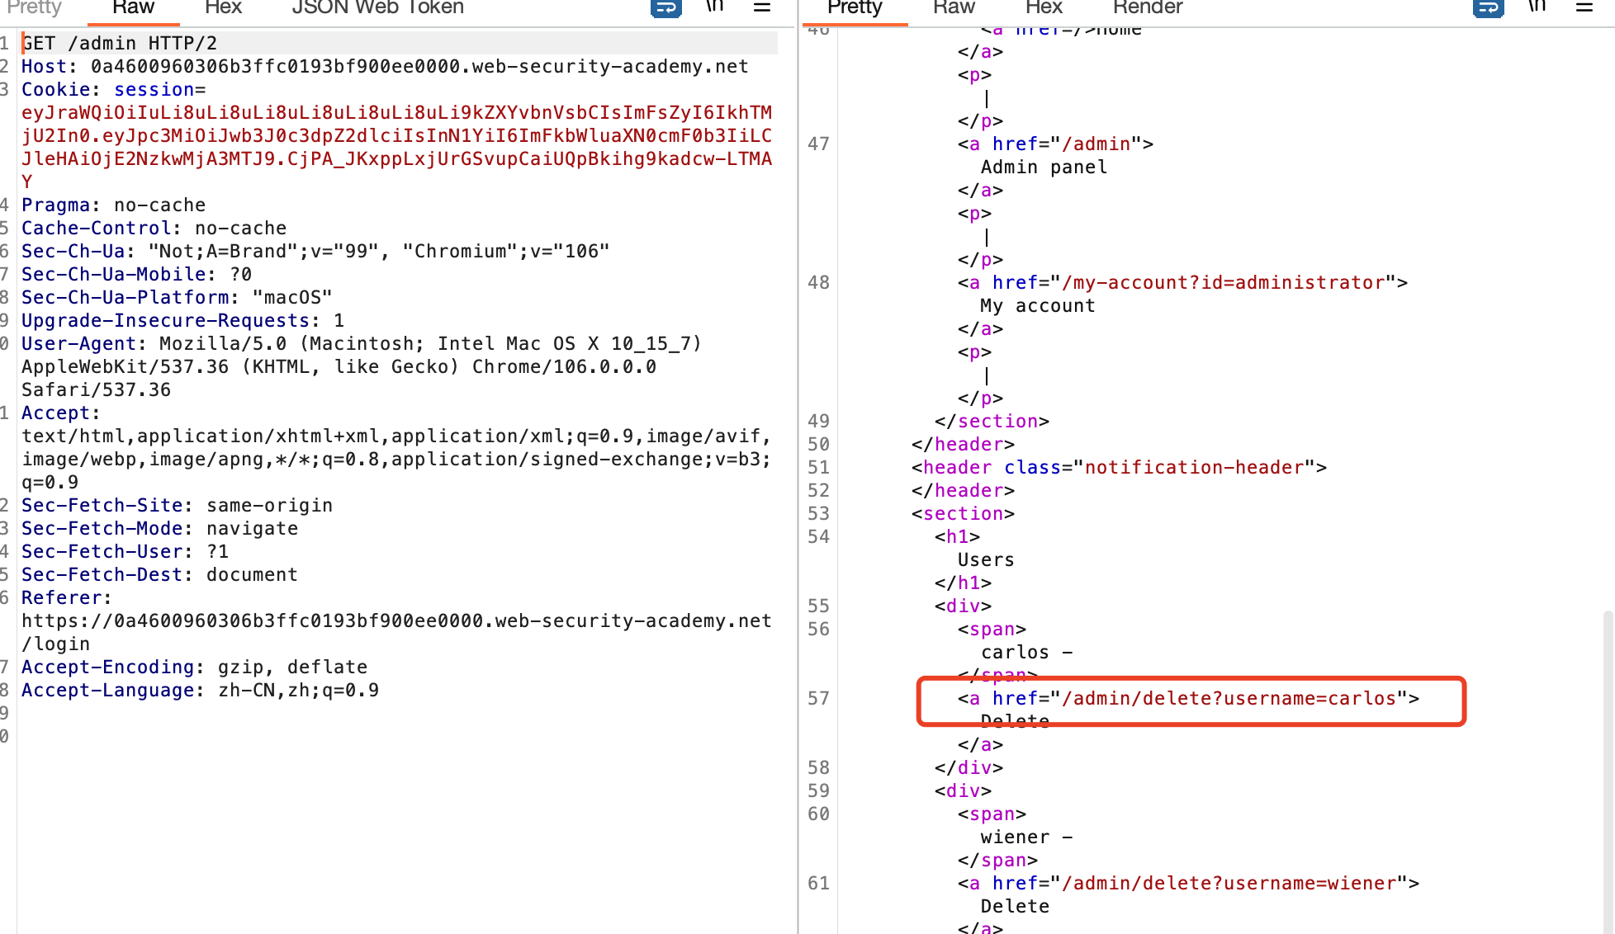Open response pane hamburger options menu
The image size is (1615, 934).
pos(1584,7)
